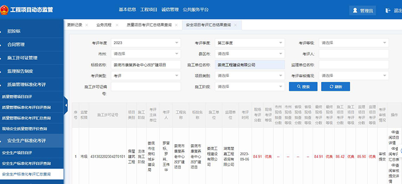Close the 业务流程 tab

click(117, 25)
